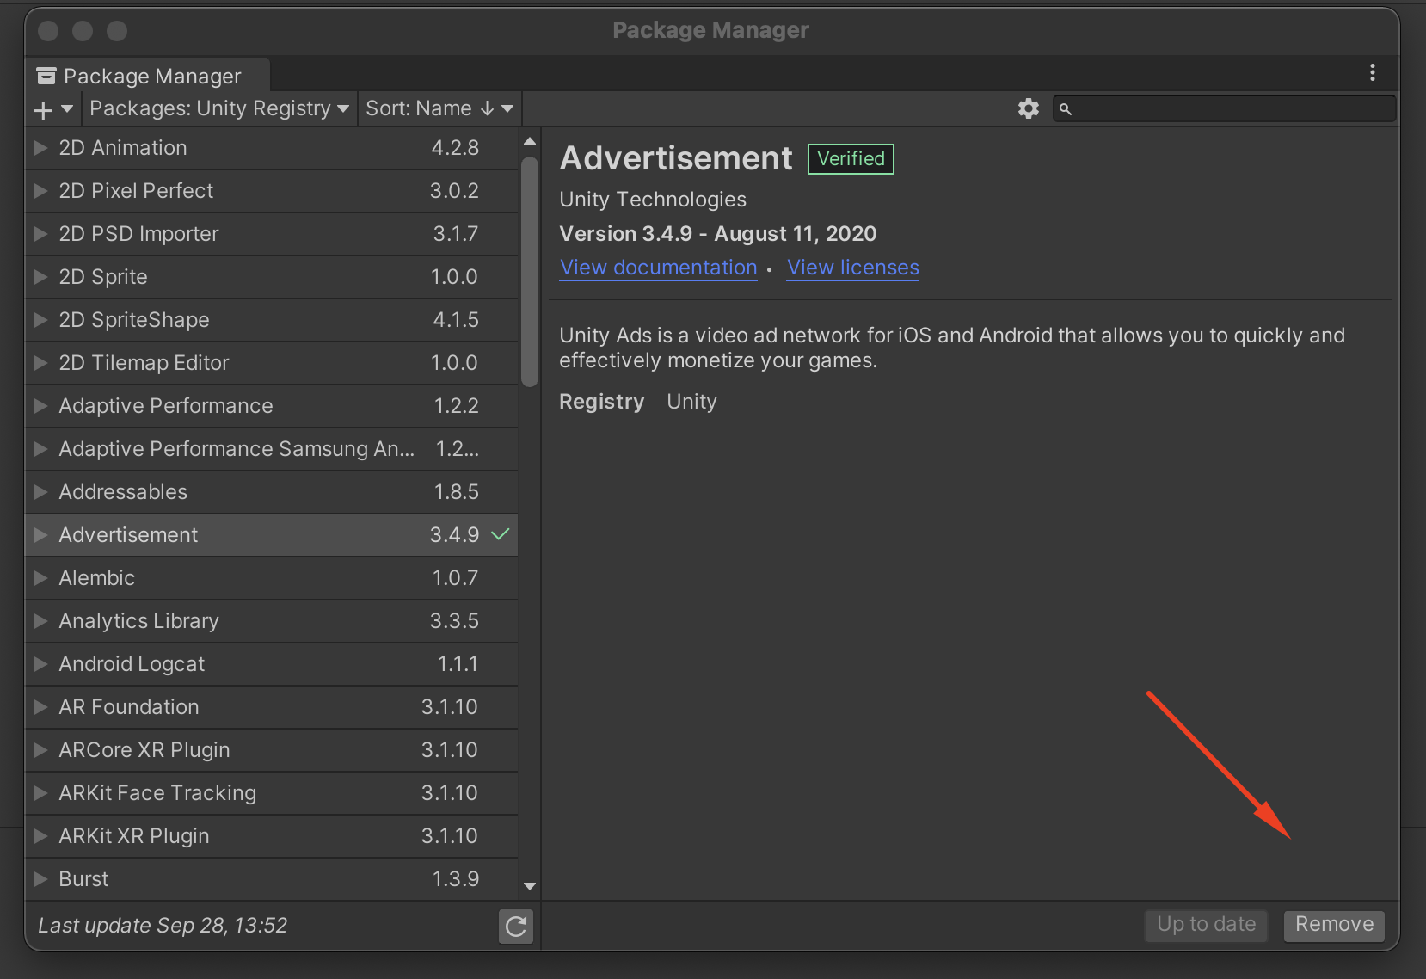Click the scroll up arrow in package list

(530, 141)
